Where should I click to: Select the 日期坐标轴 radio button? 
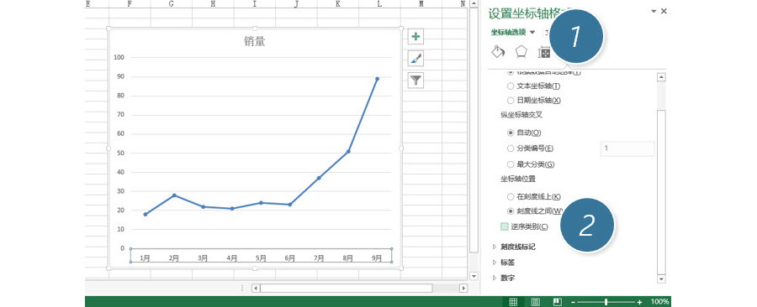[x=511, y=101]
